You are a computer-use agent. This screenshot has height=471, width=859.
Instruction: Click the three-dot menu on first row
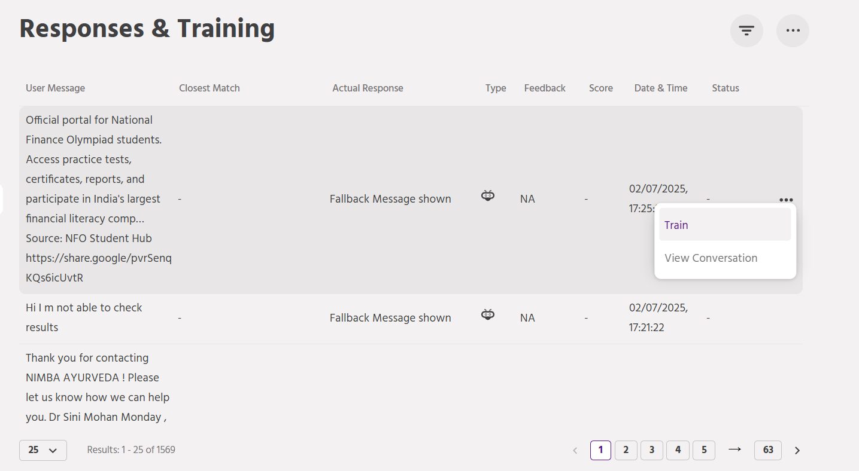[x=786, y=200]
